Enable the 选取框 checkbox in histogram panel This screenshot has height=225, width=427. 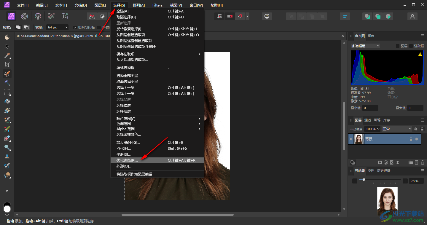pyautogui.click(x=411, y=46)
